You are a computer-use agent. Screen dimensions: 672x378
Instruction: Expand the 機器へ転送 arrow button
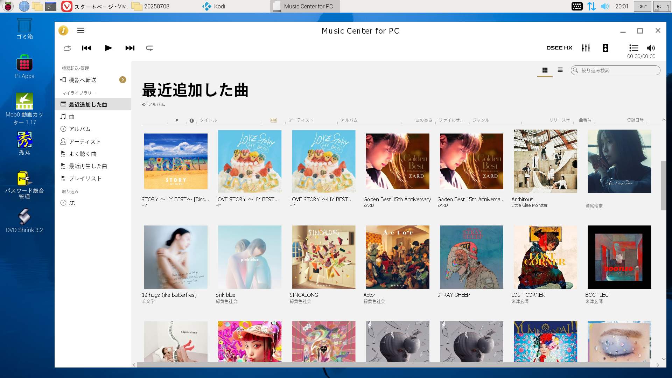point(122,80)
